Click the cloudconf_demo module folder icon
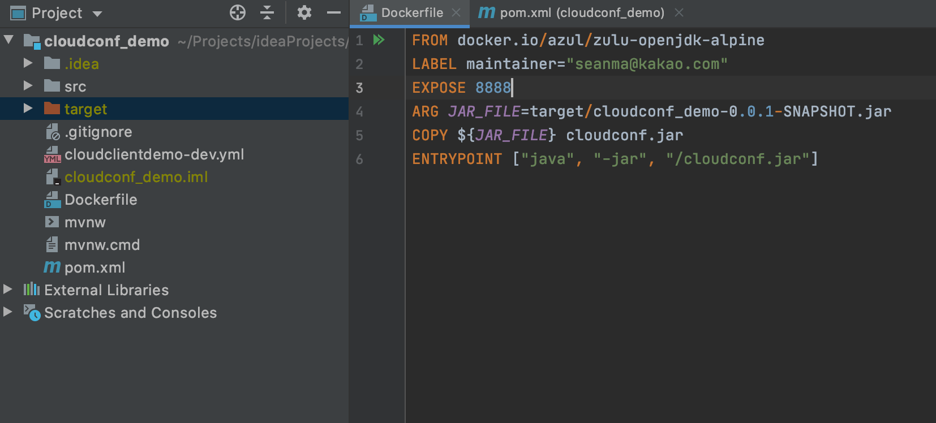 click(x=32, y=41)
